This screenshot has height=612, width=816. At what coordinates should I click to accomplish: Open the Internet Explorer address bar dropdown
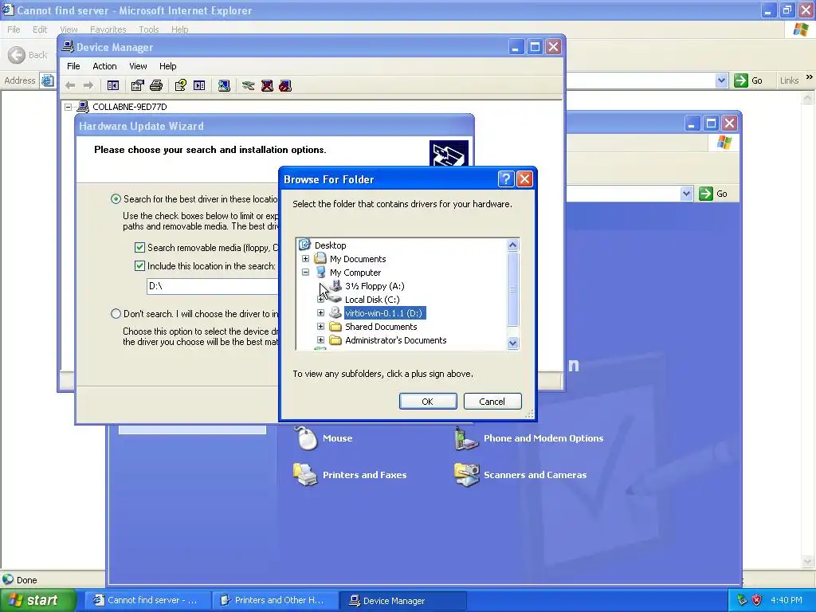coord(721,80)
